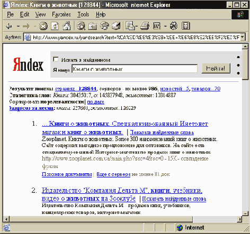Click the Print toolbar icon
This screenshot has height=234, width=250.
click(x=145, y=26)
